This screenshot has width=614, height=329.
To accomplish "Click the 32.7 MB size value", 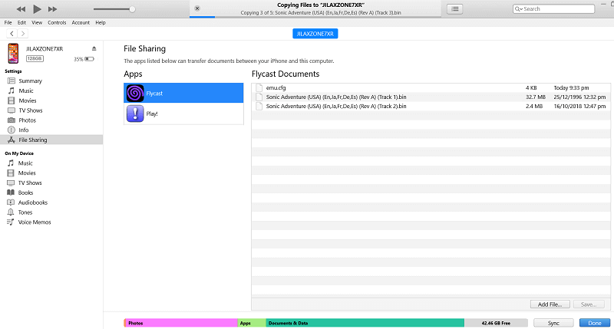I will tap(535, 97).
